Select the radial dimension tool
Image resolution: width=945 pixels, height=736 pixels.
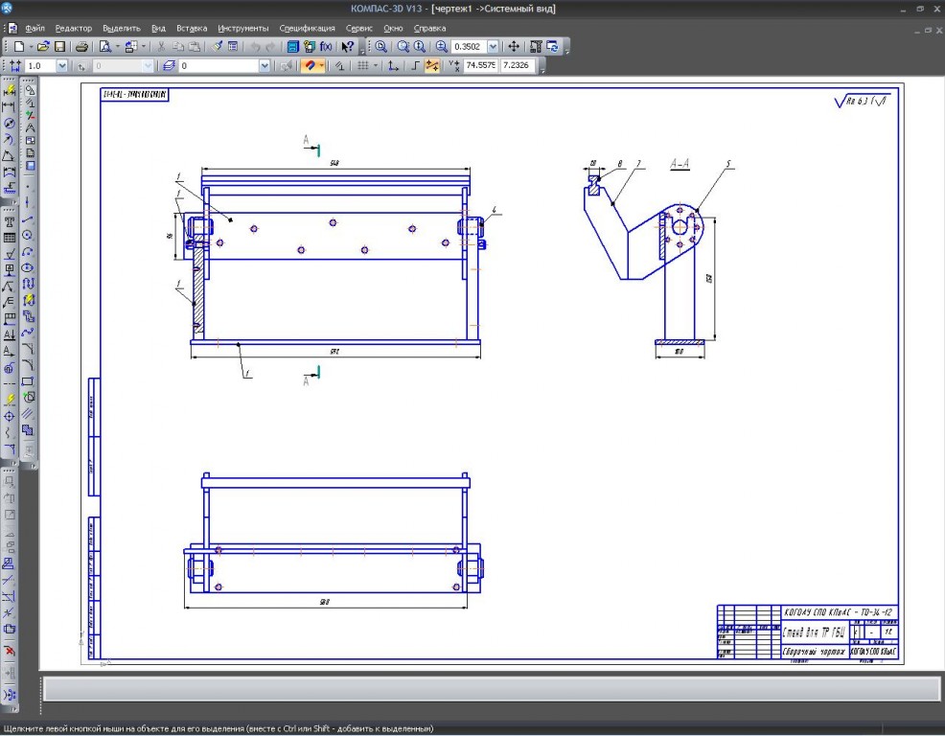tap(9, 139)
